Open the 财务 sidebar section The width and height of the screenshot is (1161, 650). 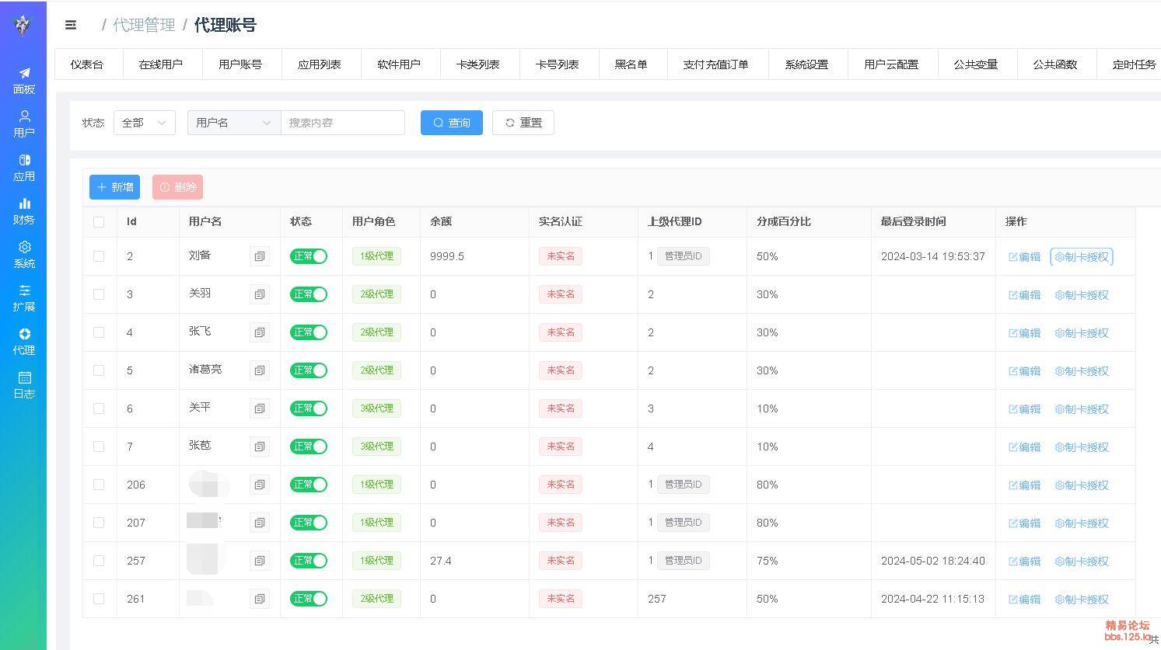click(24, 211)
